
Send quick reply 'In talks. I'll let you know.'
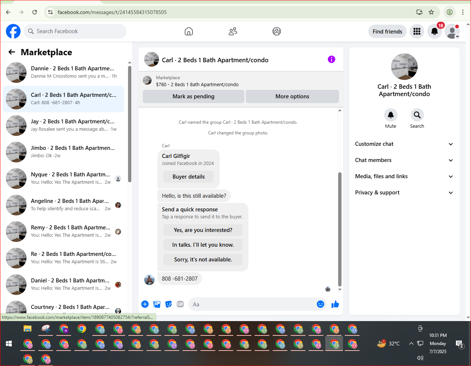(x=203, y=245)
